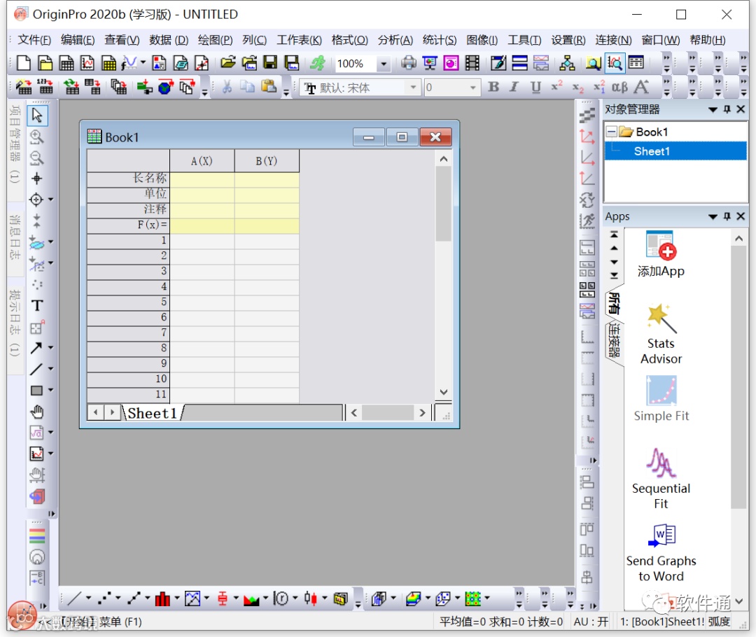Open the Simple Fit app
The height and width of the screenshot is (637, 756).
[x=661, y=399]
